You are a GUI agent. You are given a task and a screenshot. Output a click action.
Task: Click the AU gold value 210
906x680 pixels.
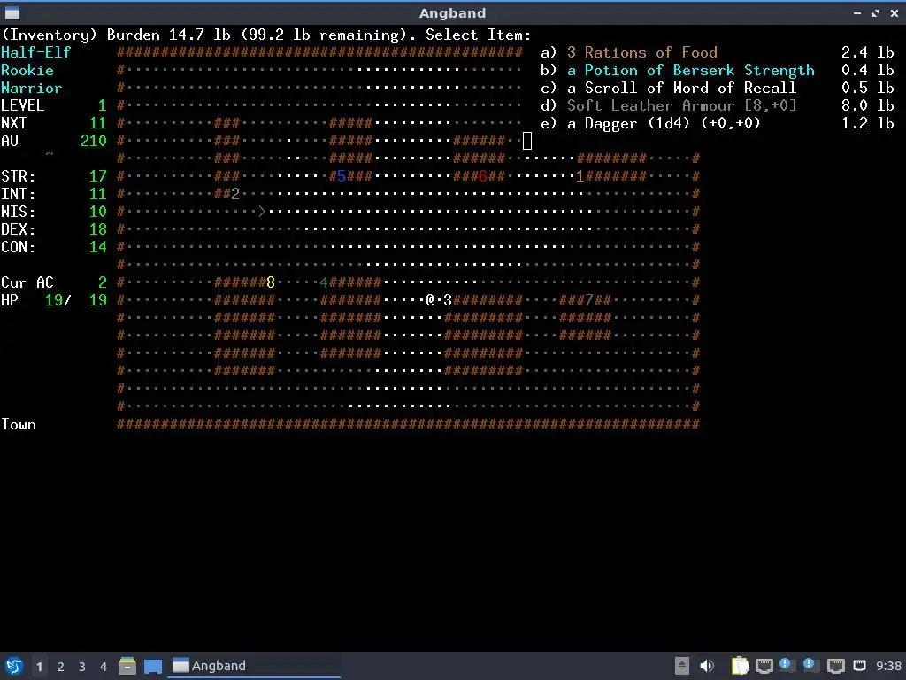point(94,141)
